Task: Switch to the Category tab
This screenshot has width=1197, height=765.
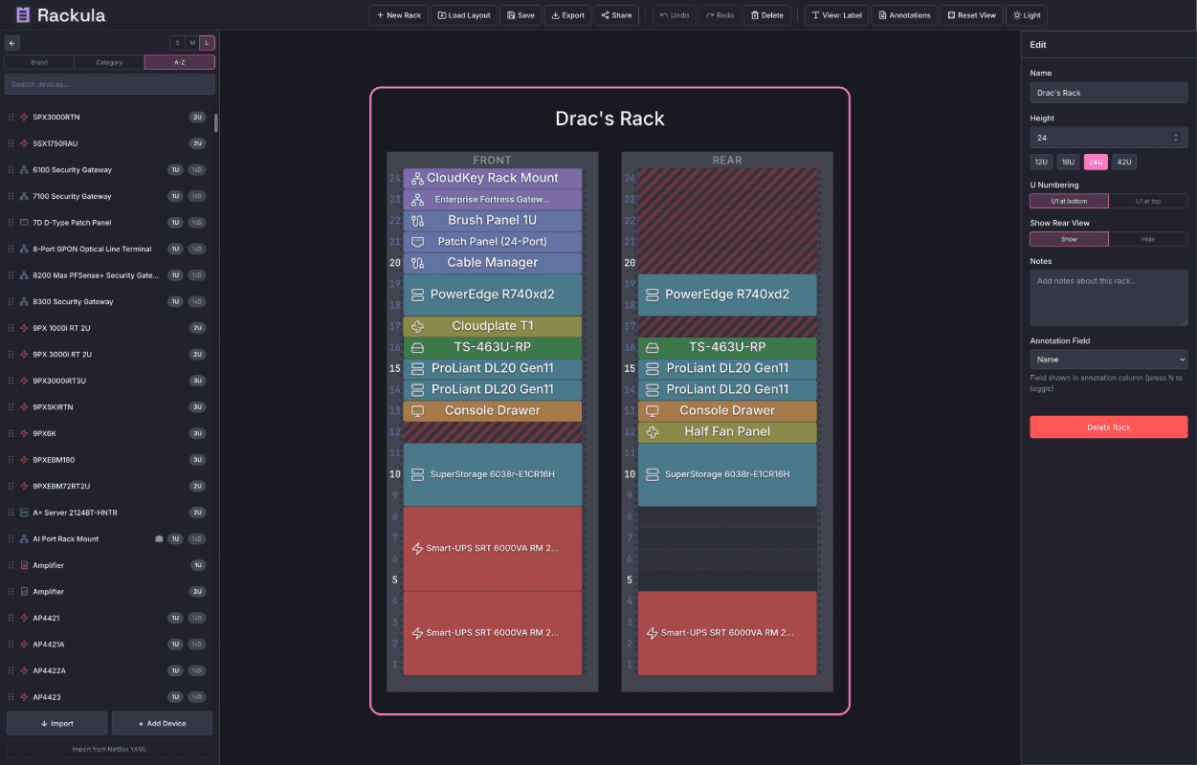Action: pyautogui.click(x=109, y=62)
